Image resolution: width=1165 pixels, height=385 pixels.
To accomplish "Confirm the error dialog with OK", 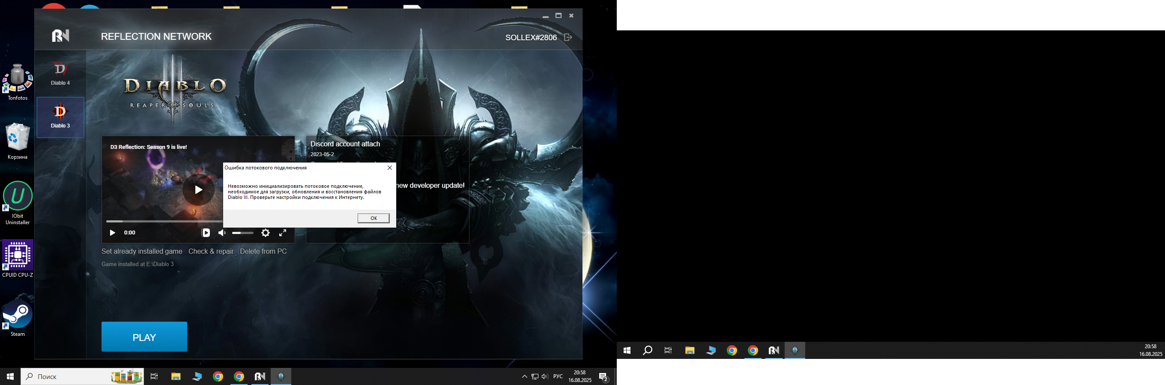I will coord(373,218).
